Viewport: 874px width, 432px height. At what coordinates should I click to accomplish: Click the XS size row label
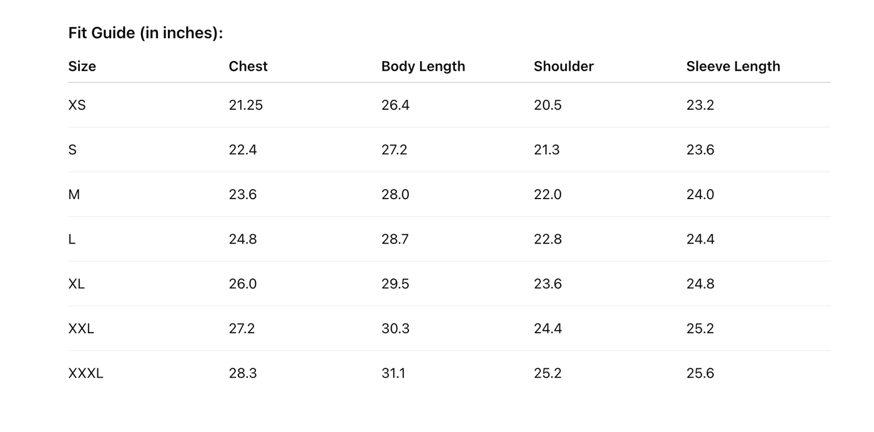[x=77, y=105]
